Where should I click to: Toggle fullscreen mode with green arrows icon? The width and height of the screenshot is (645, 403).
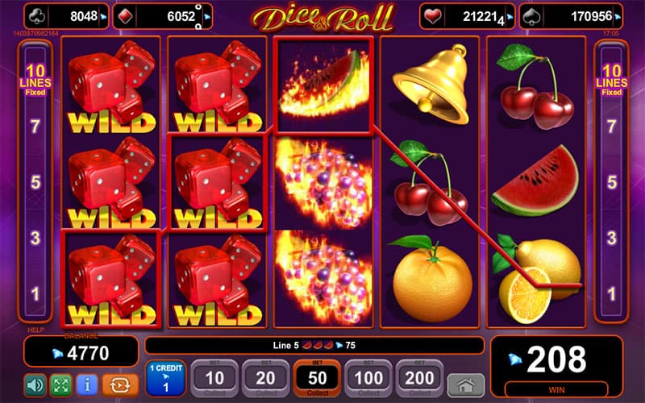61,385
